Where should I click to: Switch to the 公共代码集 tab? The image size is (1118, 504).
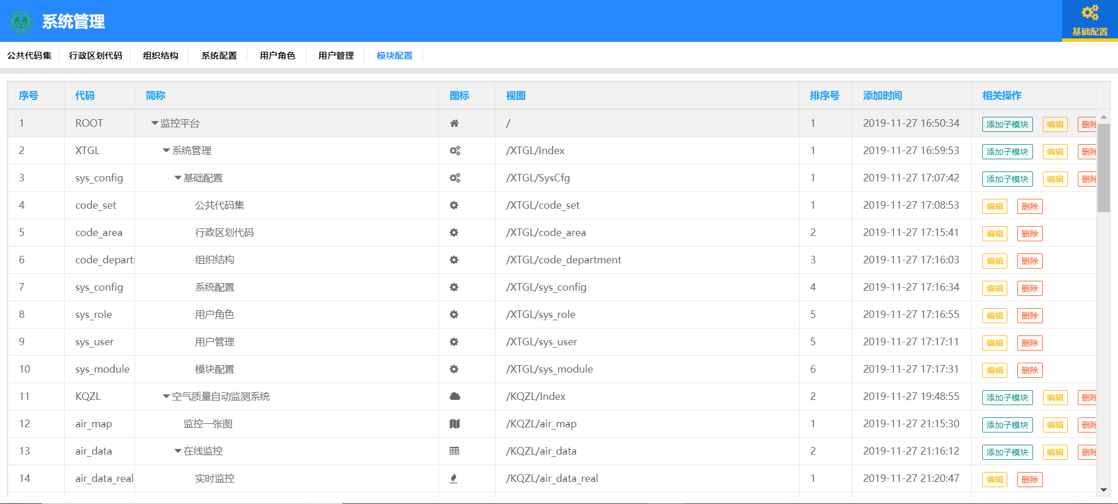[x=29, y=56]
